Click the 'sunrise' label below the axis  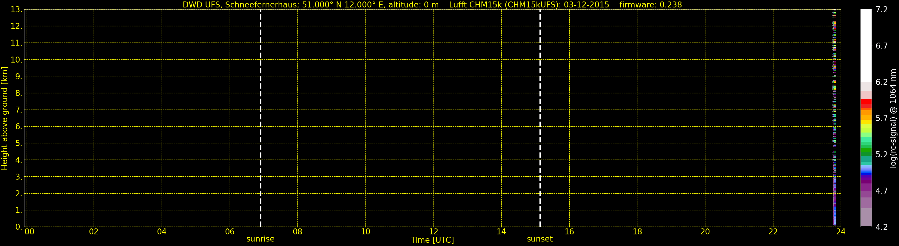[260, 239]
